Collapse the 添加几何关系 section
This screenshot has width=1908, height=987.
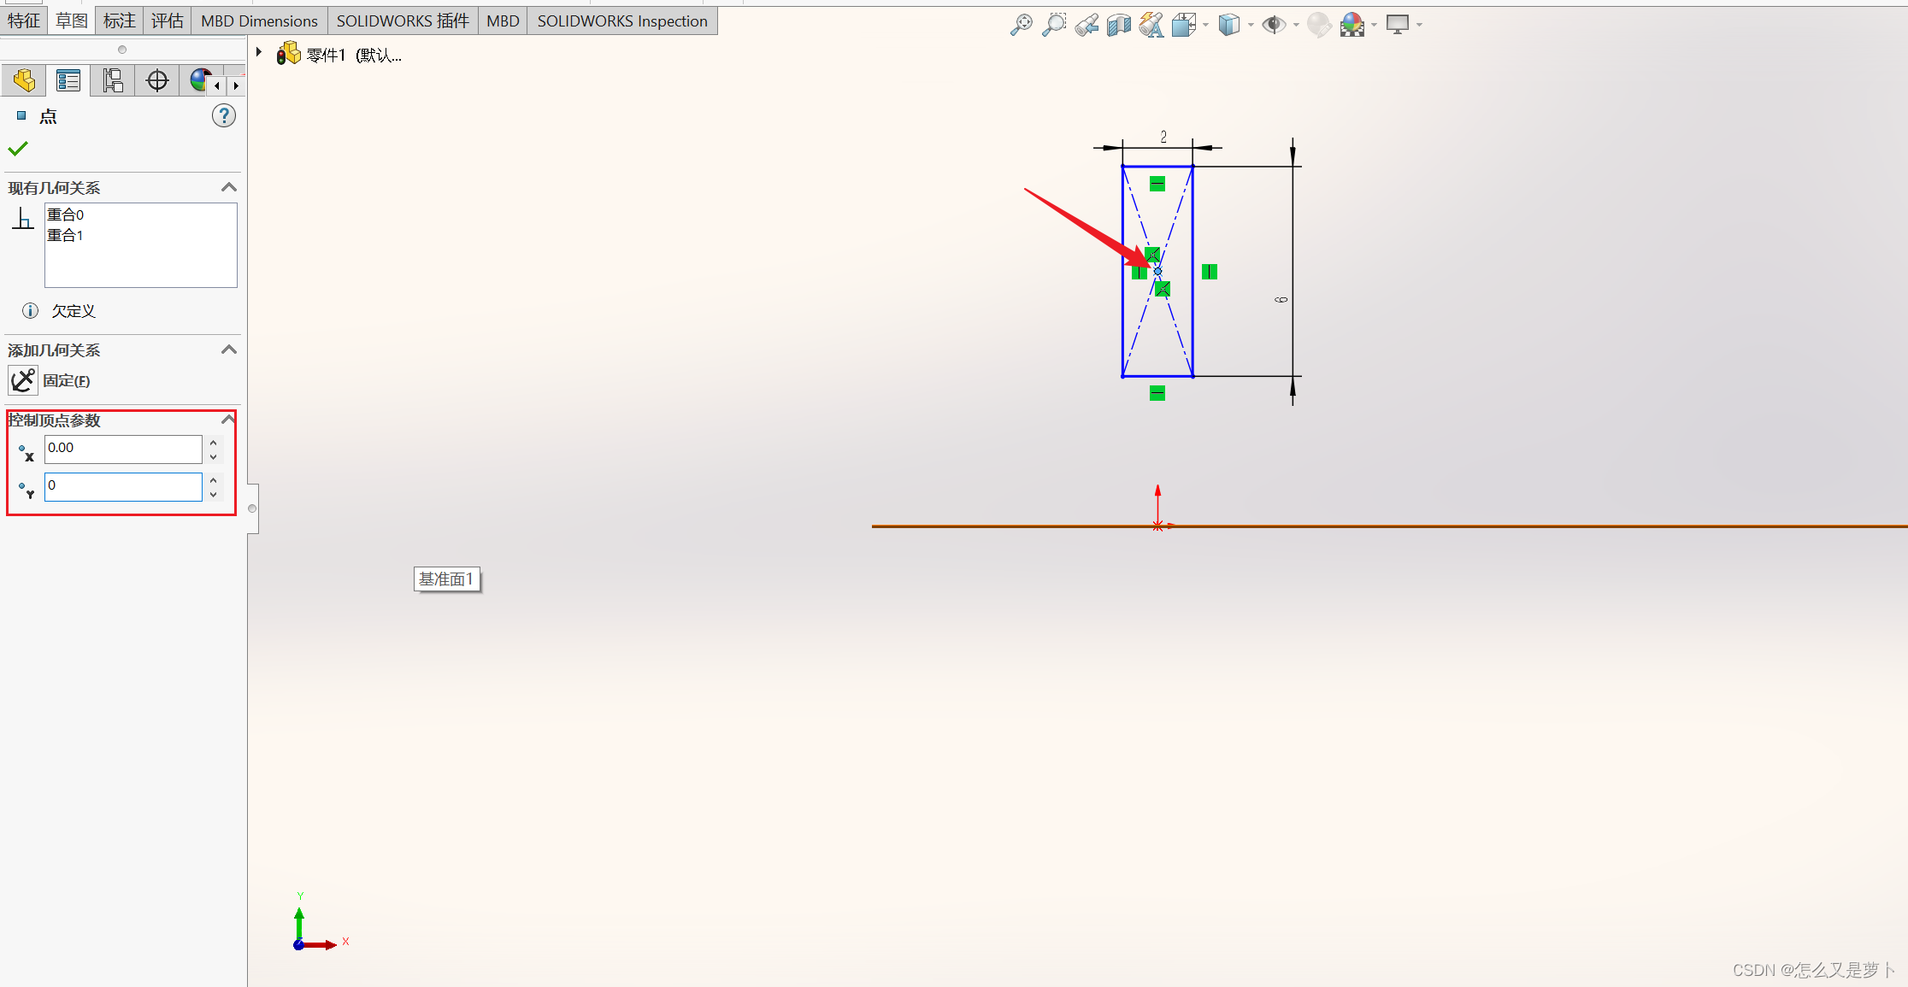pyautogui.click(x=228, y=350)
